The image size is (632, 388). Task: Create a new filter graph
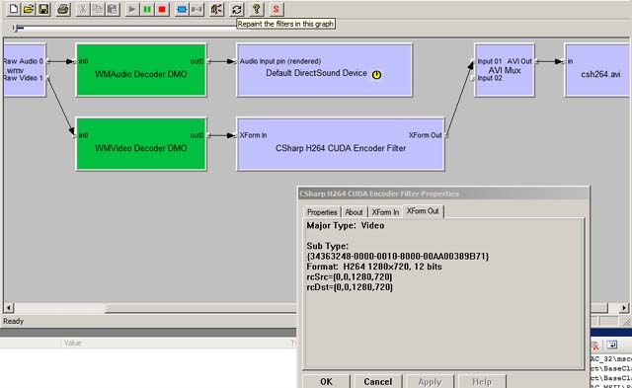click(x=13, y=9)
